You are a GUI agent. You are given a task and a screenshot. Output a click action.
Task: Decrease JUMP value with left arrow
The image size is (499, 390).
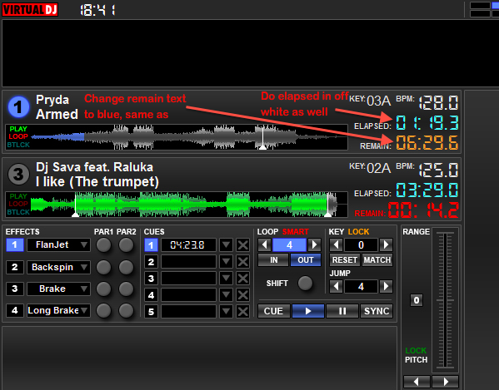[x=336, y=286]
